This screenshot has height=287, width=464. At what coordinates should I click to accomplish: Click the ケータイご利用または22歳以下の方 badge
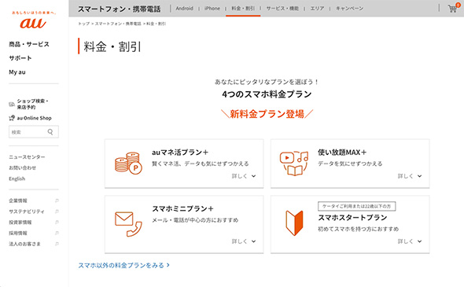pyautogui.click(x=356, y=206)
